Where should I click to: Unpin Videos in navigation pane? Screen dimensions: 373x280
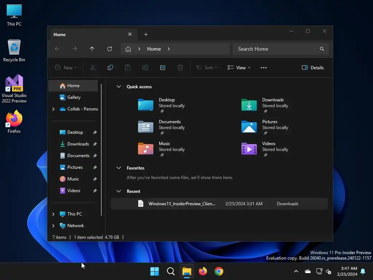tap(95, 191)
